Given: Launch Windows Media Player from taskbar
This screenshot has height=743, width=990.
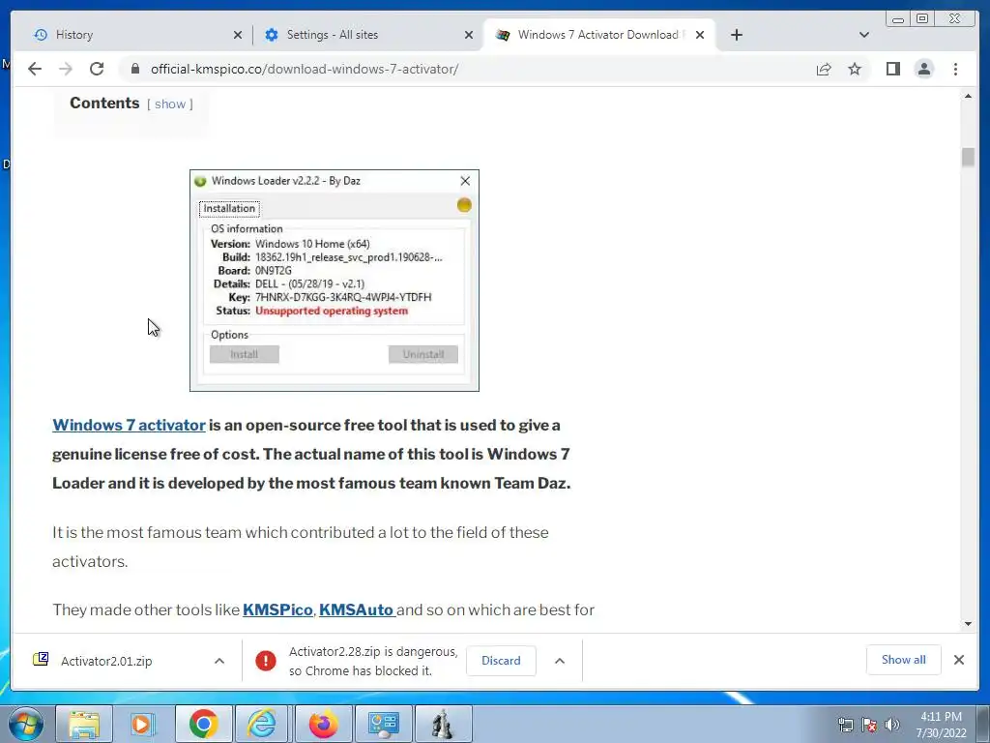Looking at the screenshot, I should (143, 724).
